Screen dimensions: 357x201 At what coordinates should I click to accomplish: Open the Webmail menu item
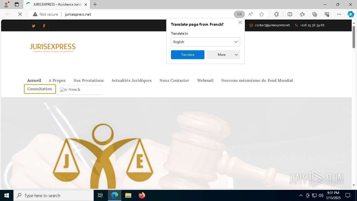205,80
